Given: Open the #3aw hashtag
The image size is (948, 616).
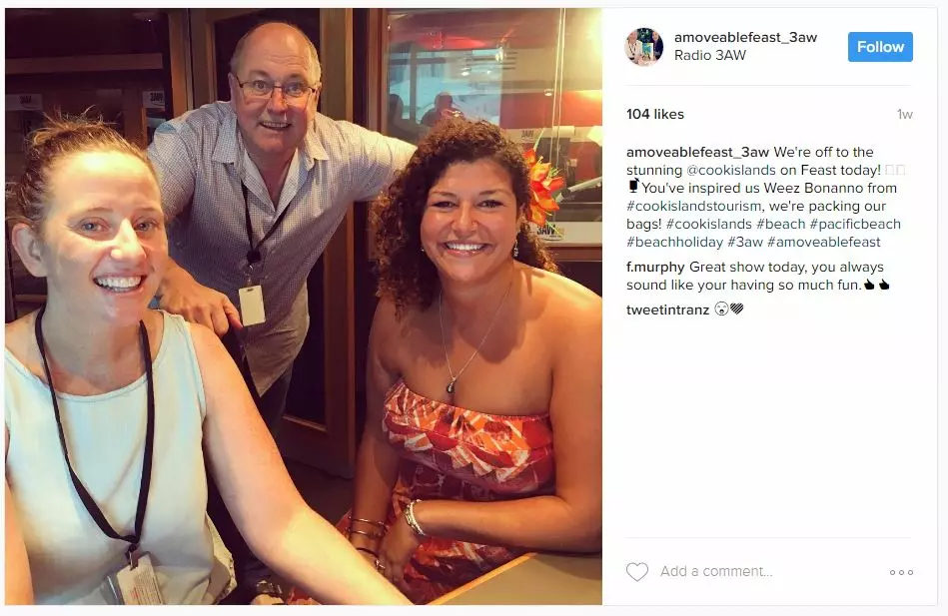Looking at the screenshot, I should pyautogui.click(x=745, y=242).
